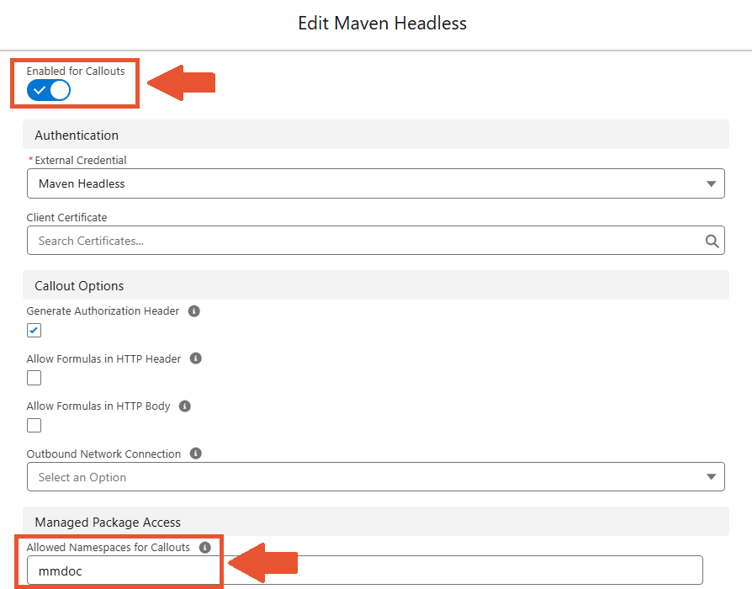This screenshot has width=752, height=589.
Task: Show info for Allow Formulas in HTTP Header
Action: coord(196,358)
